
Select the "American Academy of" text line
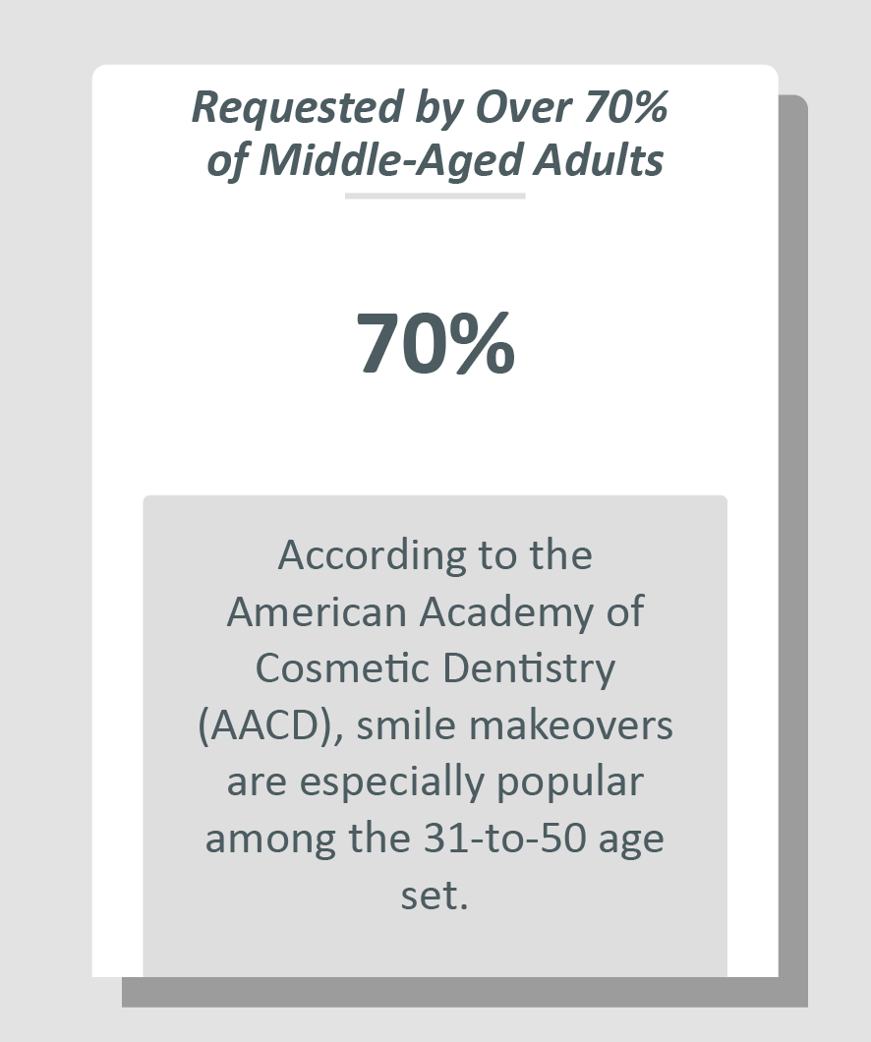(435, 612)
